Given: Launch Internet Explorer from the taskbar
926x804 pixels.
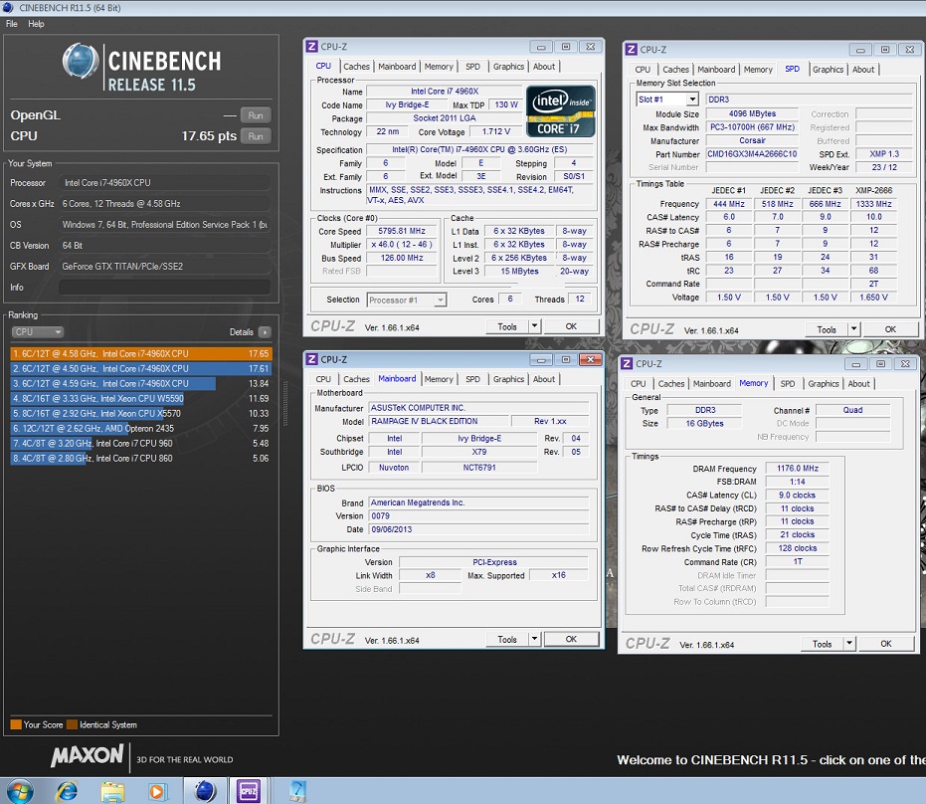Looking at the screenshot, I should (67, 791).
